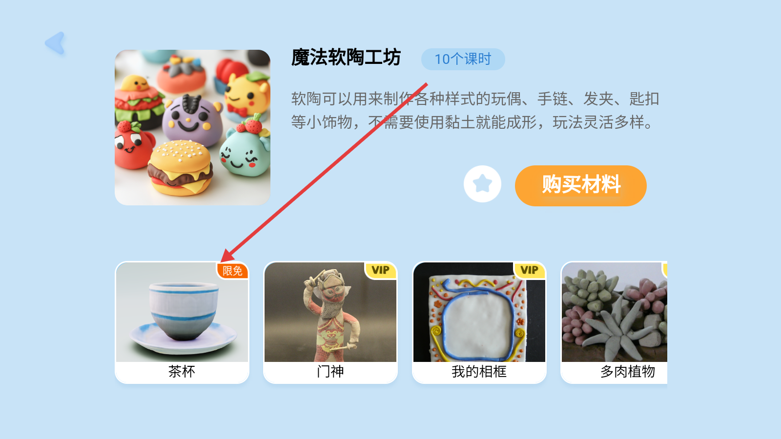
Task: Click the 茶杯 card label text
Action: (182, 372)
